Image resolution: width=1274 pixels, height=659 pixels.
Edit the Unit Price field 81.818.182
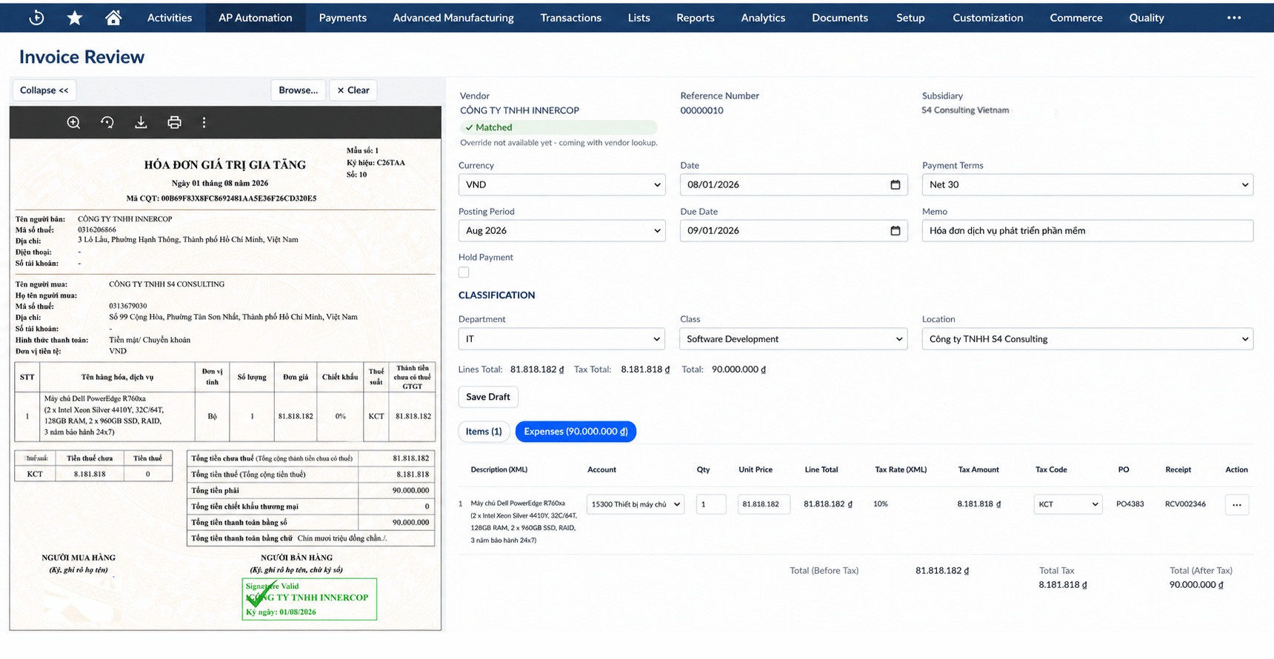(x=764, y=504)
